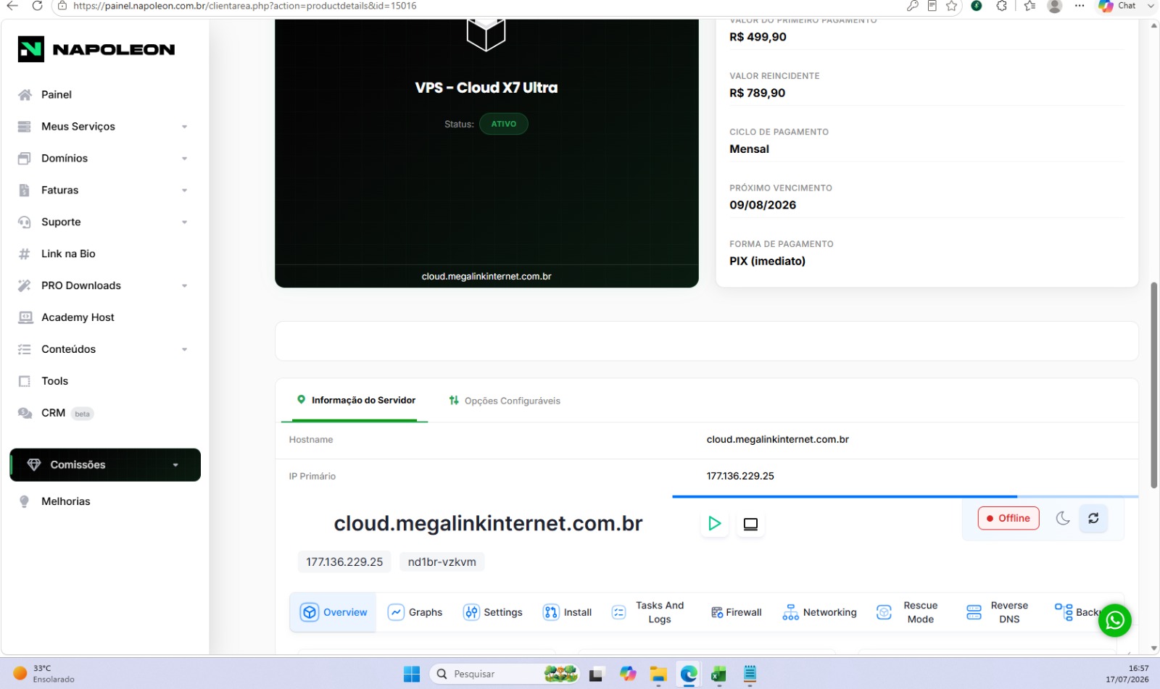
Task: Start the server with the play icon
Action: click(x=714, y=523)
